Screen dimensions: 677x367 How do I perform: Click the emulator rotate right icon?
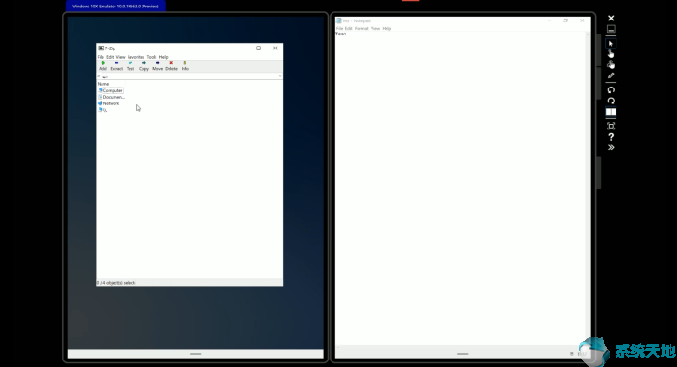[611, 101]
